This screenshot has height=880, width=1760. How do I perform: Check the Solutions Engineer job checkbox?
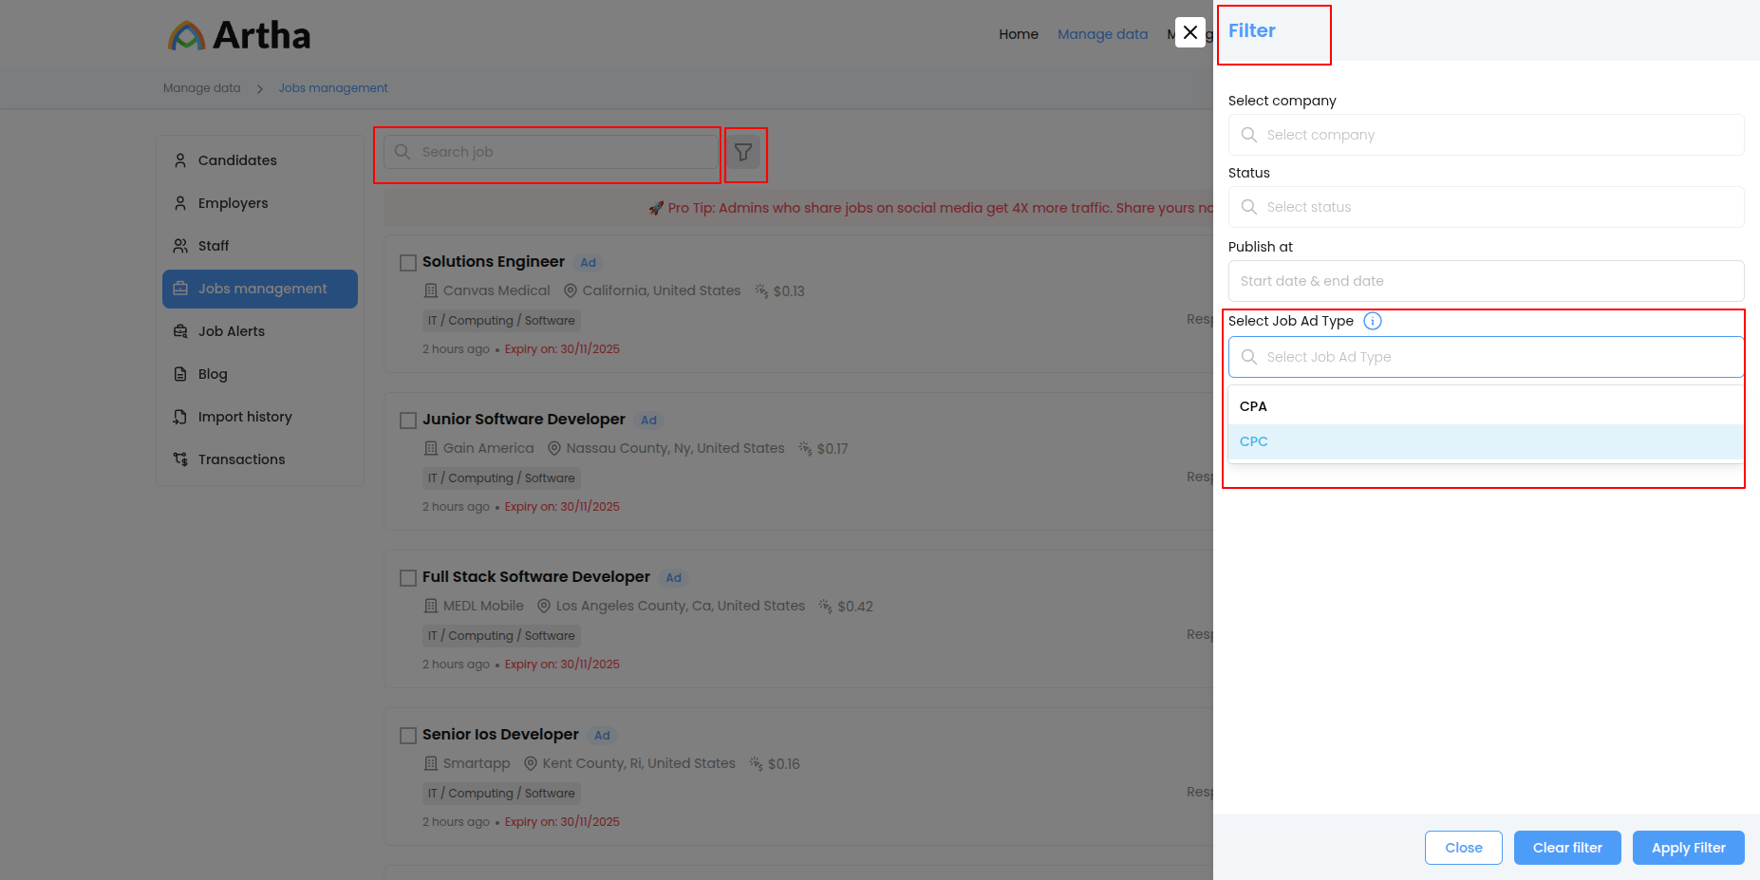tap(408, 263)
